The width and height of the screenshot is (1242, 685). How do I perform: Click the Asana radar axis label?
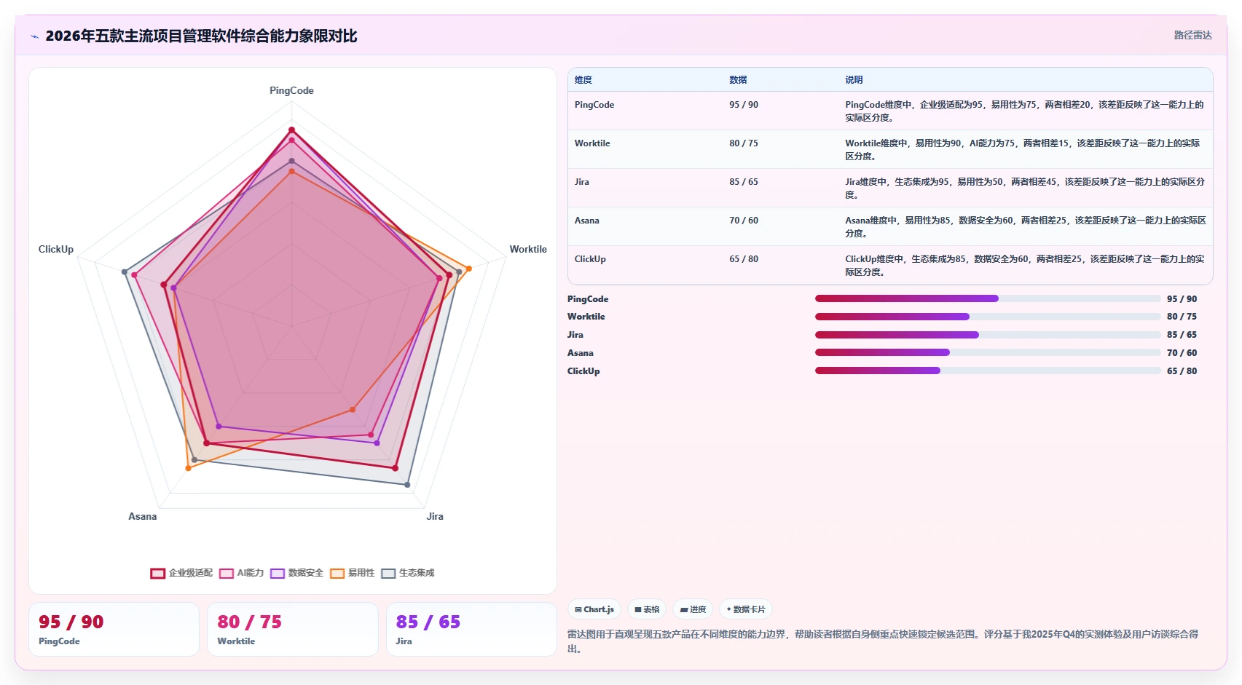[143, 516]
